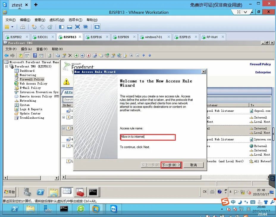The width and height of the screenshot is (276, 217).
Task: Click the VMware Workstation icon in the host taskbar
Action: 96,209
